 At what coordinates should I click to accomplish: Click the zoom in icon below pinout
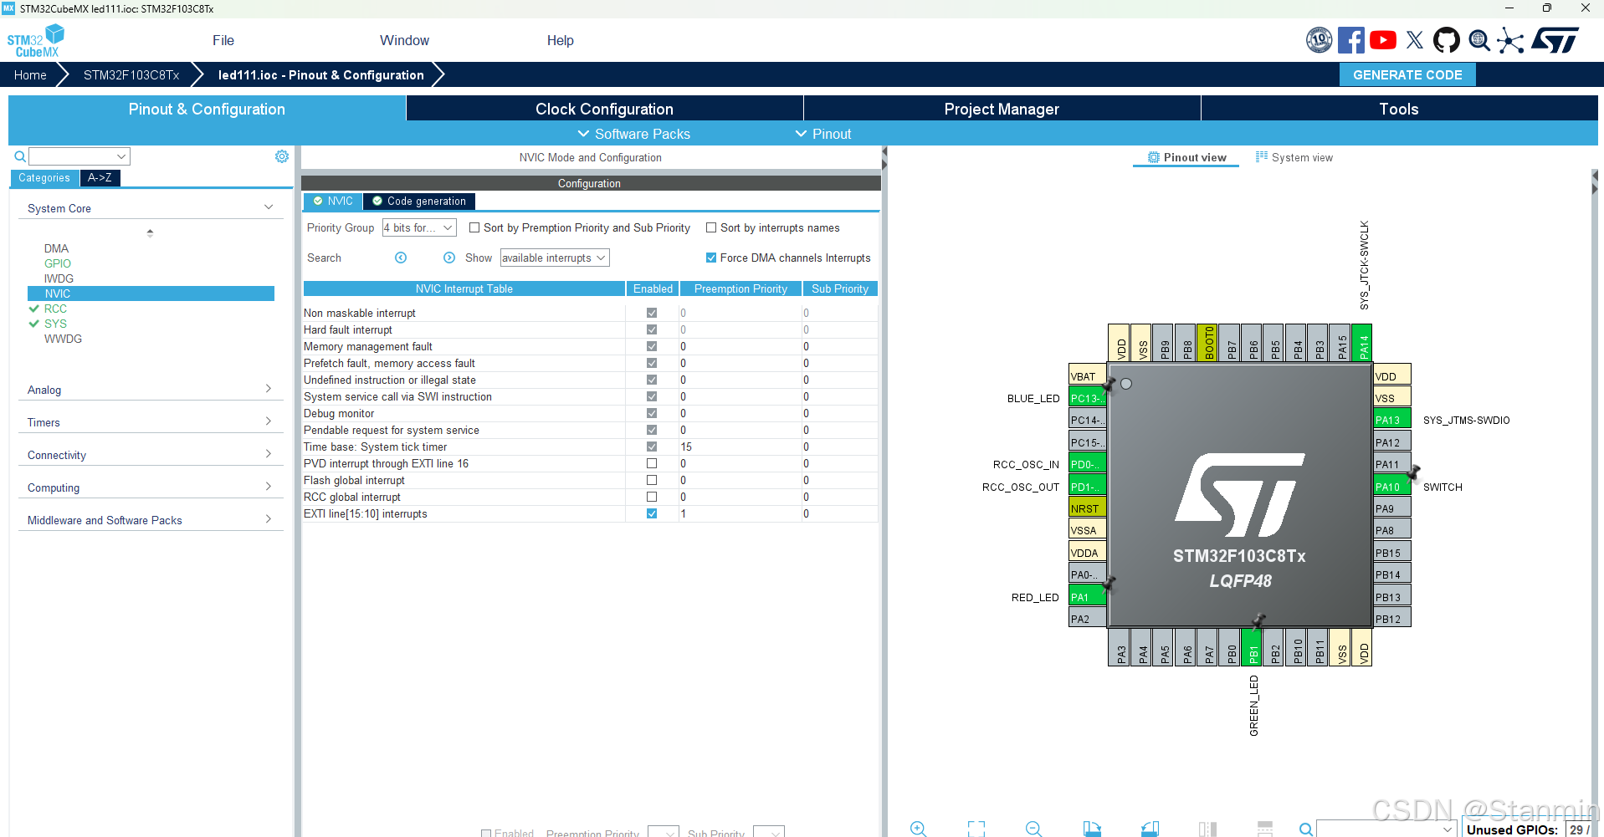click(918, 829)
